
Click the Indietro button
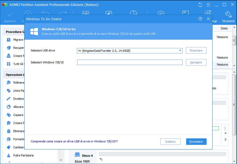(171, 142)
